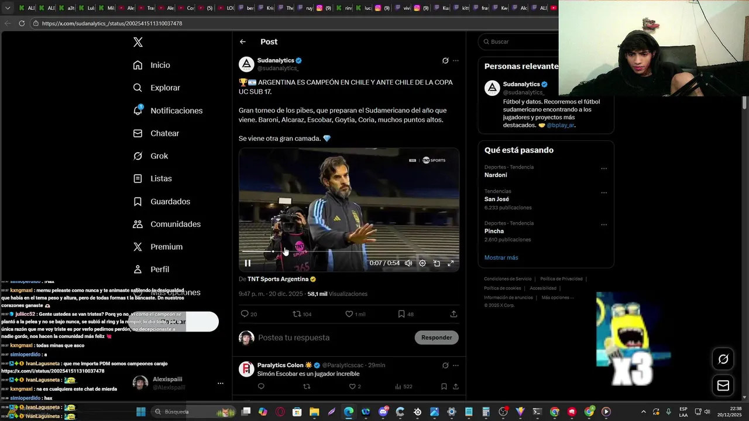Screen dimensions: 749x421
Task: Open the Chatear messages section
Action: coord(156,133)
